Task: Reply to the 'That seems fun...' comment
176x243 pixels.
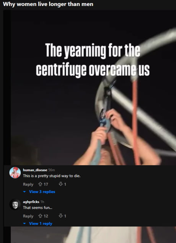Action: 28,216
